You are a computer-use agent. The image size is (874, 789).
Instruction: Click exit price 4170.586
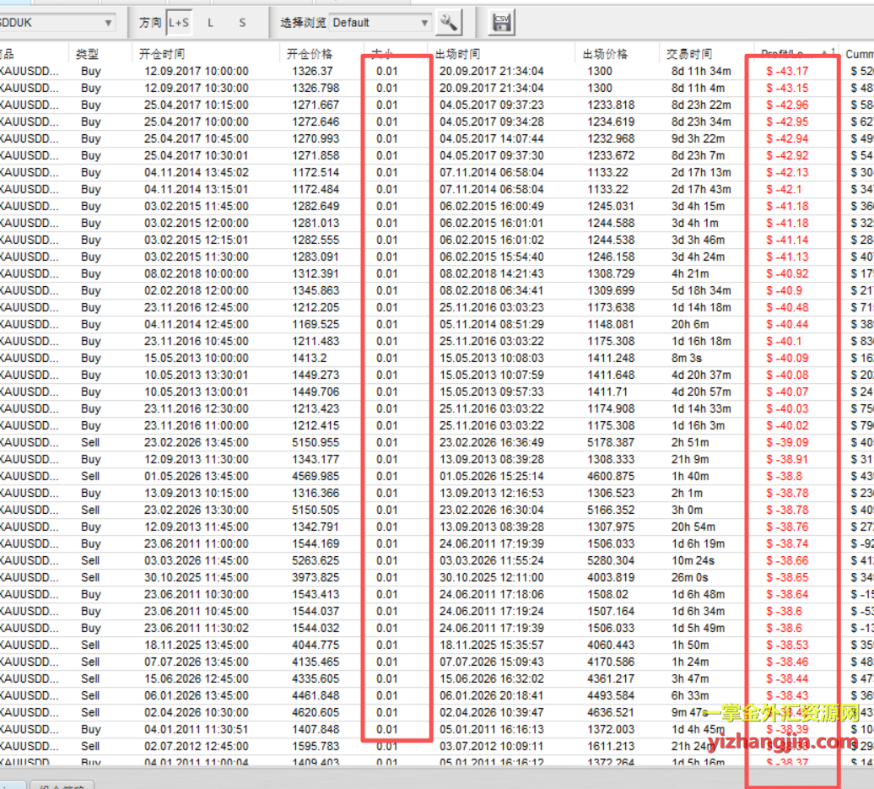pos(611,662)
